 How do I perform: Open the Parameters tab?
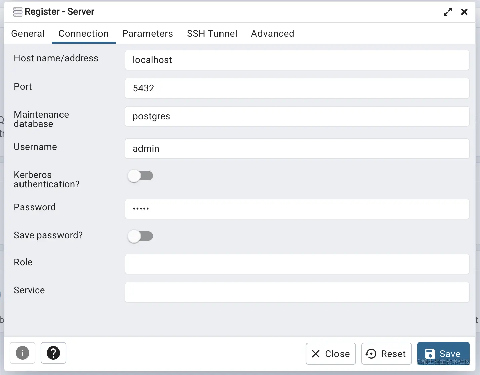[148, 34]
